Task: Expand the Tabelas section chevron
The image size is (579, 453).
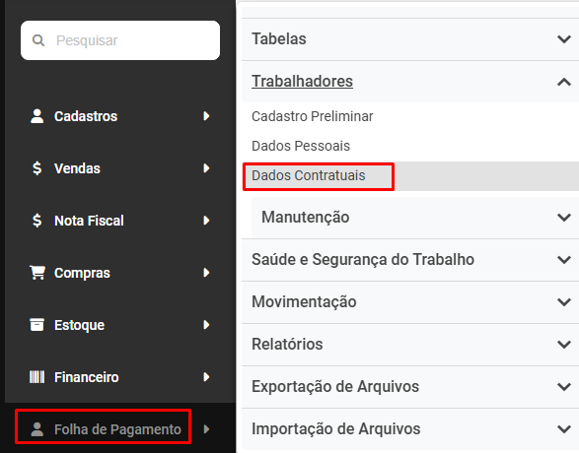Action: click(x=564, y=39)
